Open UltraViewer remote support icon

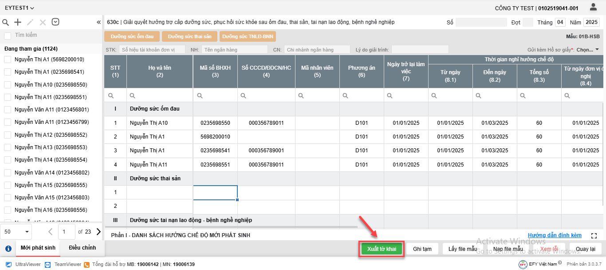pos(8,264)
